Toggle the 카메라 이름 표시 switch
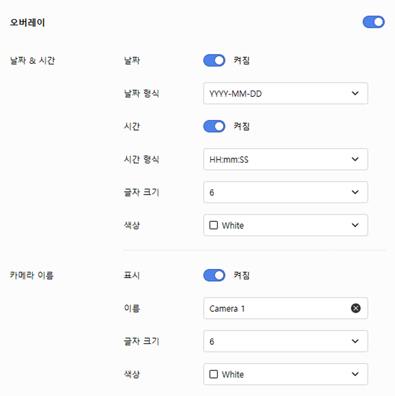Image resolution: width=395 pixels, height=396 pixels. 214,275
